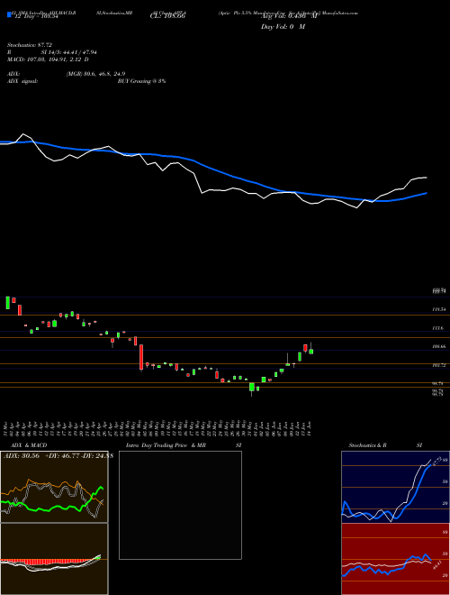Open the red MACD histogram thumbnail
450x595 pixels.
[x=54, y=559]
